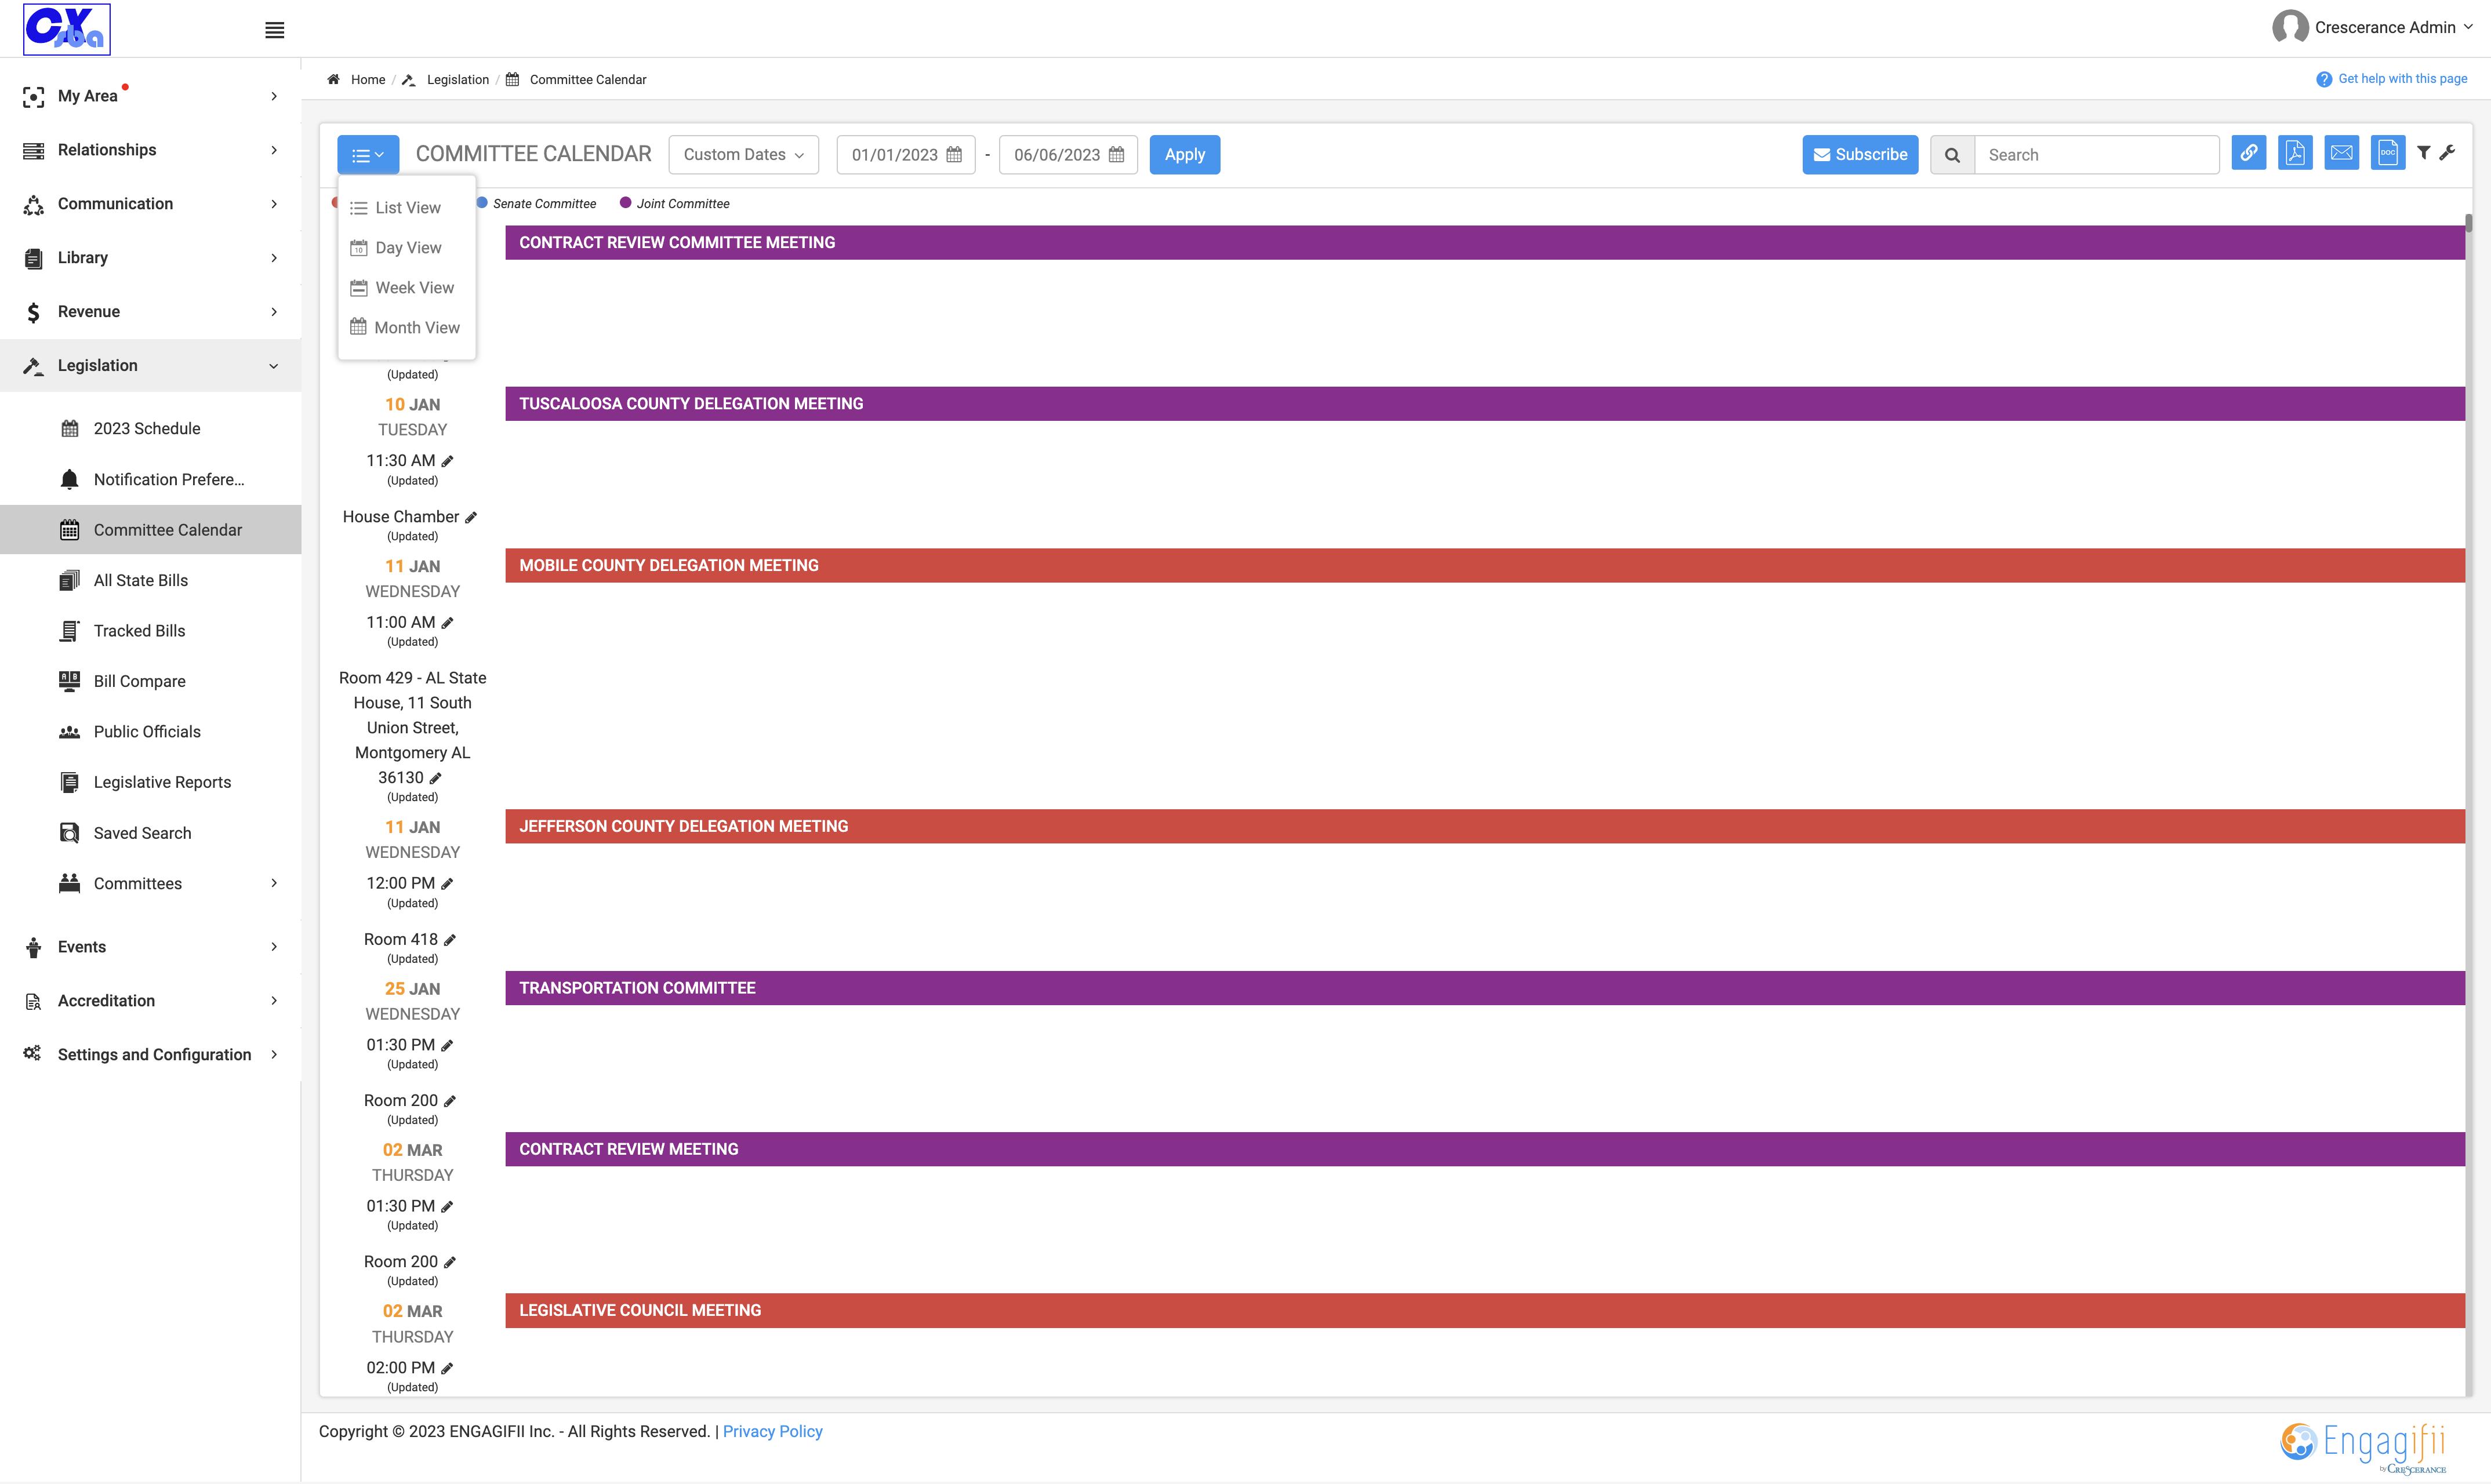Viewport: 2491px width, 1484px height.
Task: Open Tracked Bills in sidebar
Action: tap(140, 631)
